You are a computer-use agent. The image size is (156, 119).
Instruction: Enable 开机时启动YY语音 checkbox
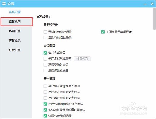[45, 32]
